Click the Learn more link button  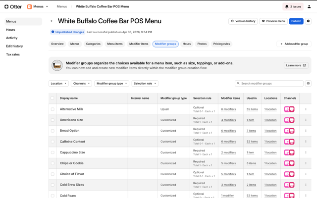point(296,65)
